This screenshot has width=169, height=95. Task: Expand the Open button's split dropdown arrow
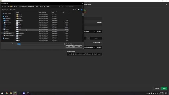[73, 47]
